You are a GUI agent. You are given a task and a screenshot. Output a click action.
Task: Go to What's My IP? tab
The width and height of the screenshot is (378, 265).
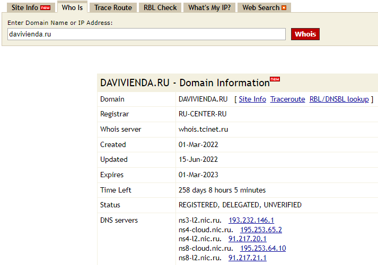point(209,7)
